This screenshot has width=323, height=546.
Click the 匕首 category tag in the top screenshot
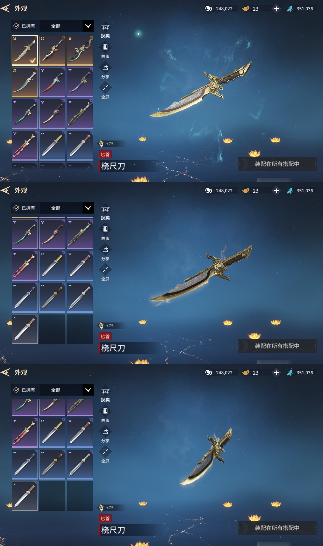pyautogui.click(x=105, y=154)
